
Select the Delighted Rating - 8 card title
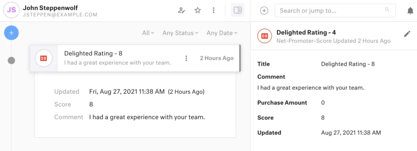point(93,53)
